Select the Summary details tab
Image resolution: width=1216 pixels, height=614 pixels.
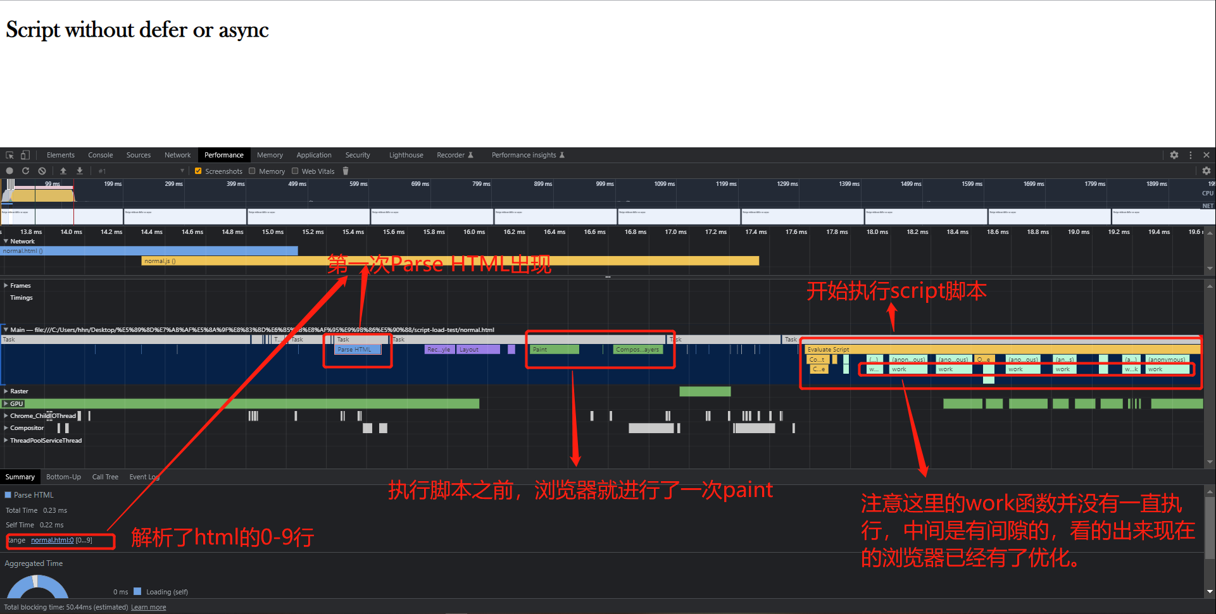[x=20, y=477]
